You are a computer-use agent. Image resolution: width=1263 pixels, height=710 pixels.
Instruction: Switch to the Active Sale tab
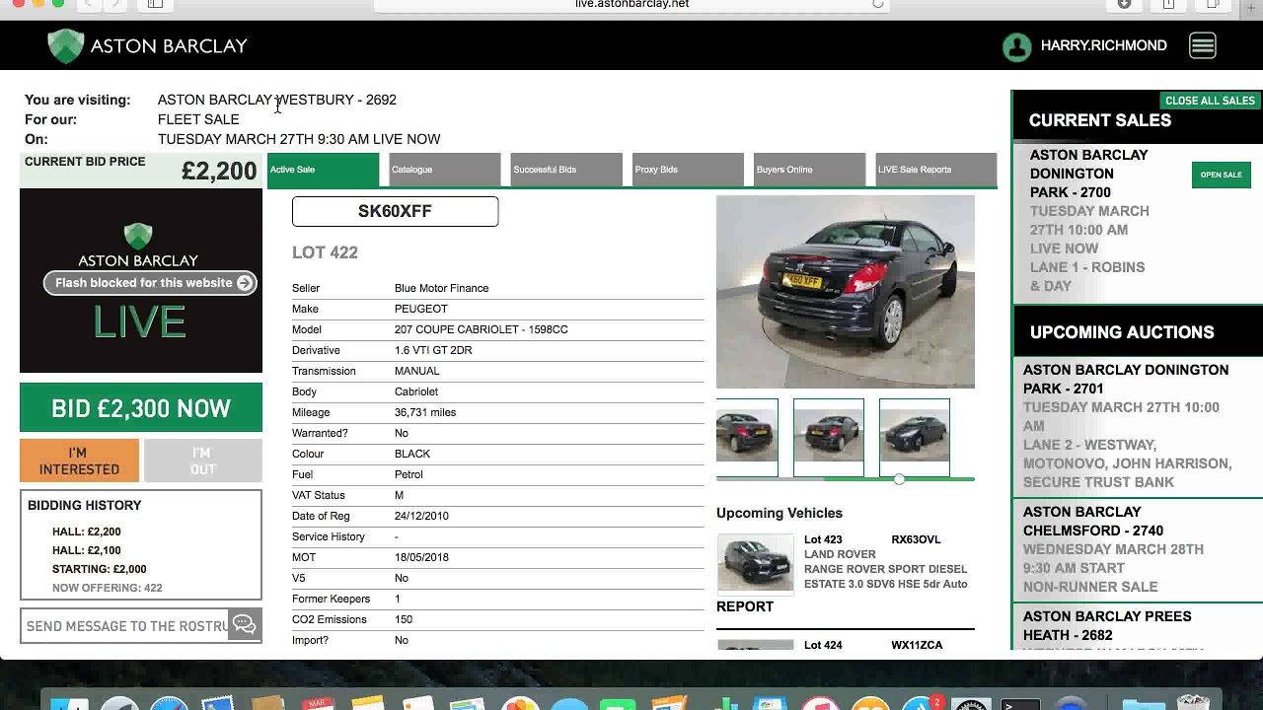323,170
